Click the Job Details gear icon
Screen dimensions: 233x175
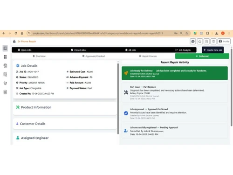pyautogui.click(x=18, y=66)
